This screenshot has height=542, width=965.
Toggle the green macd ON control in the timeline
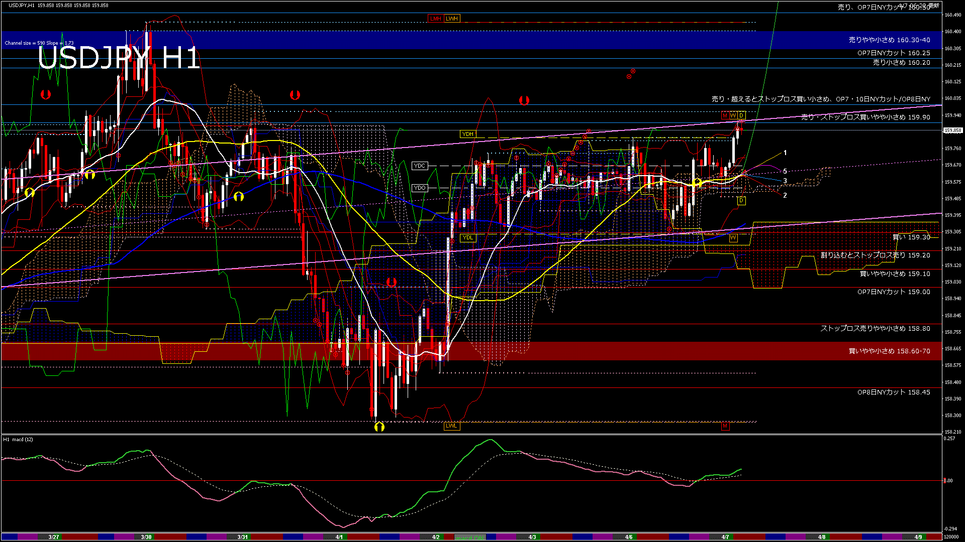pos(469,537)
